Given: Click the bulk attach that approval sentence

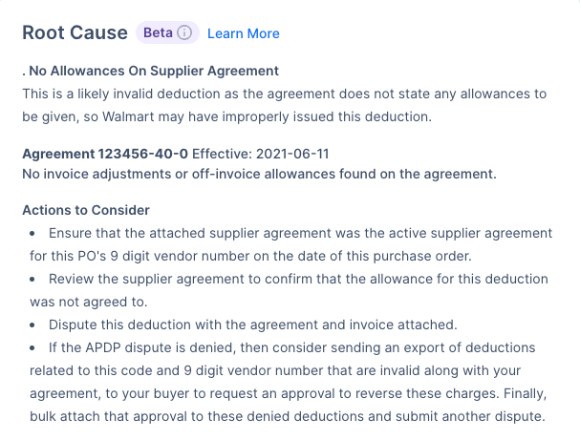Looking at the screenshot, I should click(288, 416).
